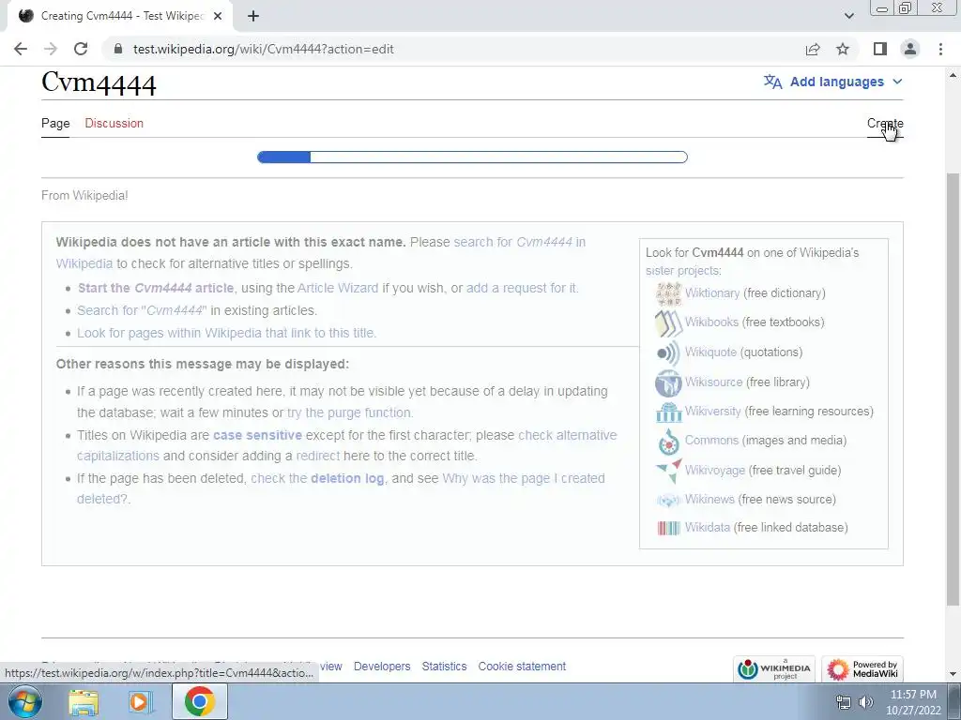Image resolution: width=961 pixels, height=720 pixels.
Task: Launch media player from taskbar
Action: [x=140, y=701]
